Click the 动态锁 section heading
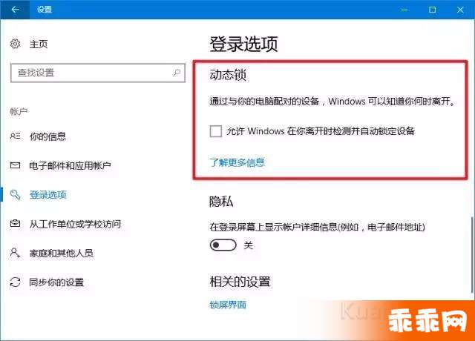Image resolution: width=475 pixels, height=341 pixels. (228, 74)
